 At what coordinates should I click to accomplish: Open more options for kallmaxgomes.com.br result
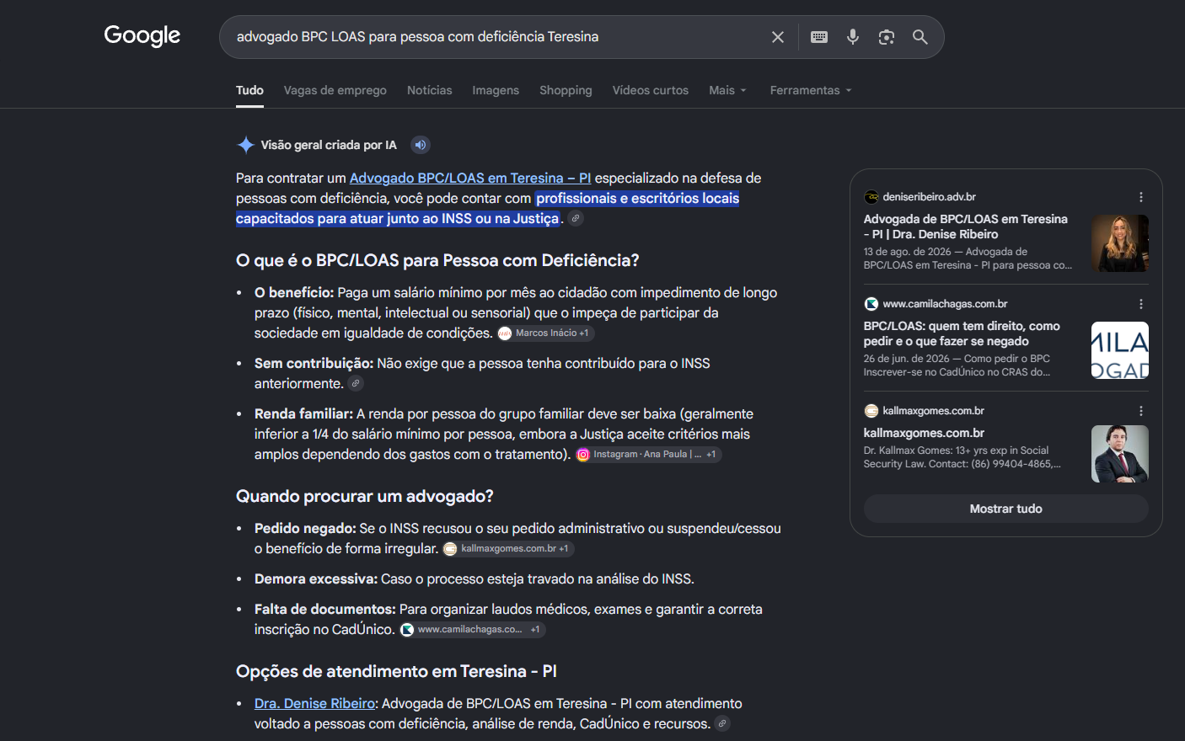click(x=1141, y=411)
